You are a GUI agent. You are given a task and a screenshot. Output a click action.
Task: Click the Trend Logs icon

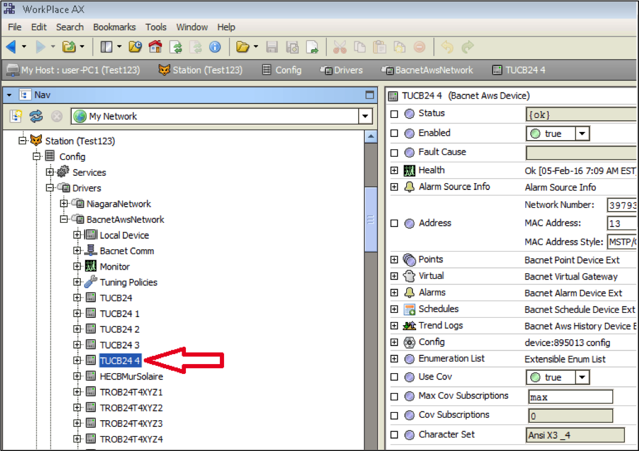pyautogui.click(x=409, y=326)
